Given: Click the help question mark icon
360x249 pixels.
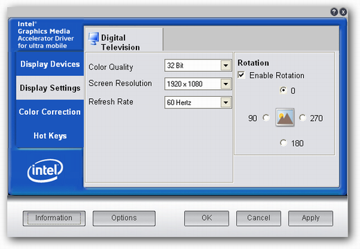Looking at the screenshot, I should pos(334,12).
